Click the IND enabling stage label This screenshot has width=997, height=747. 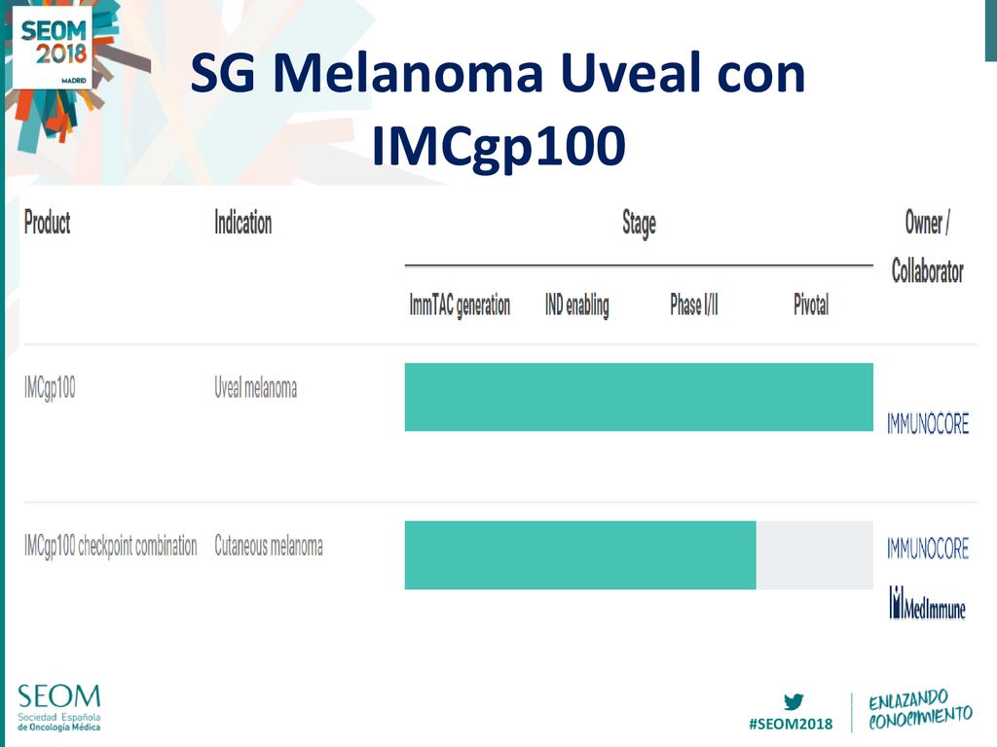(576, 305)
